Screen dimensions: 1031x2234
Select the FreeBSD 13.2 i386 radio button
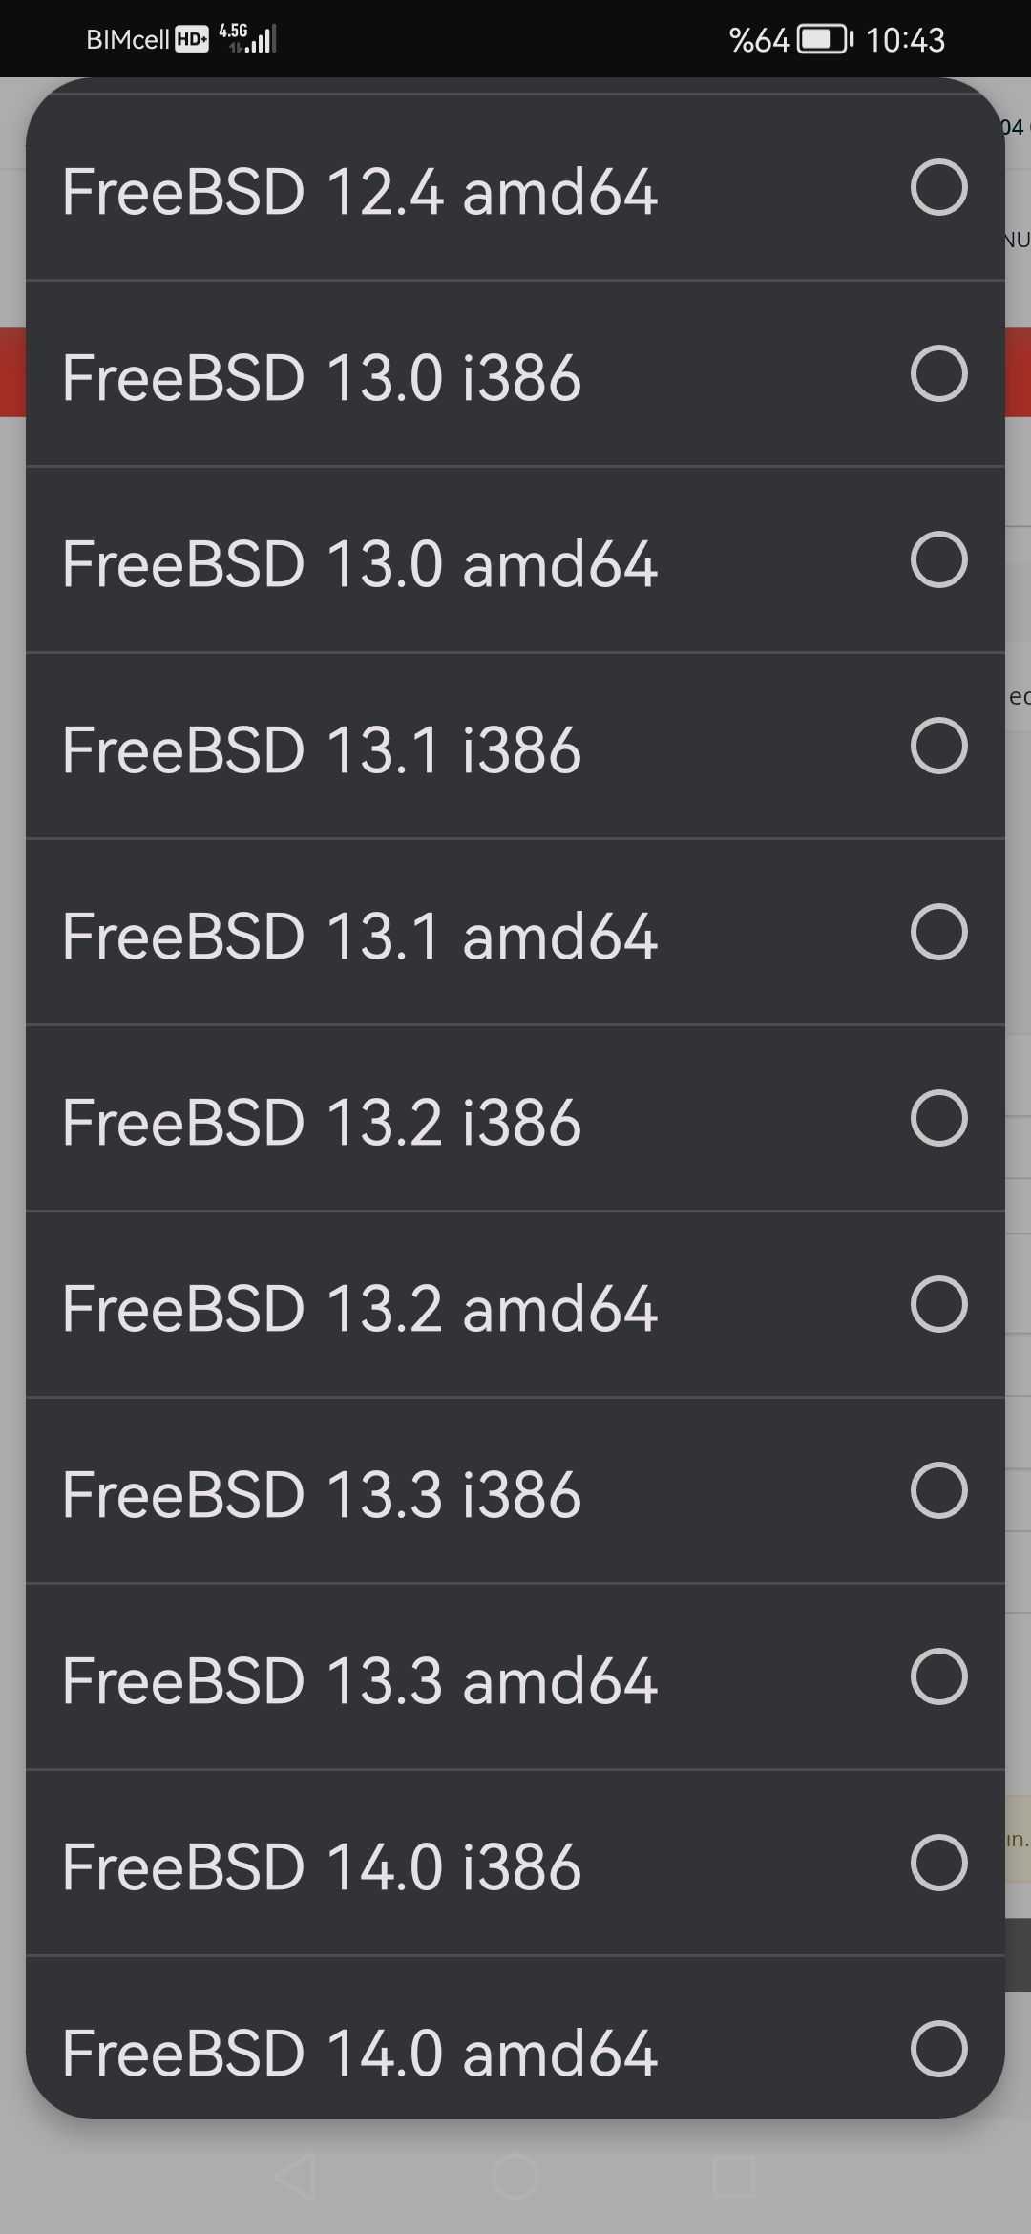(938, 1118)
